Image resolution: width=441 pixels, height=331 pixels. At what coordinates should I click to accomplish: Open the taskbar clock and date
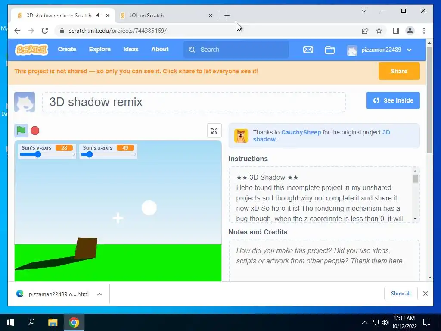404,322
